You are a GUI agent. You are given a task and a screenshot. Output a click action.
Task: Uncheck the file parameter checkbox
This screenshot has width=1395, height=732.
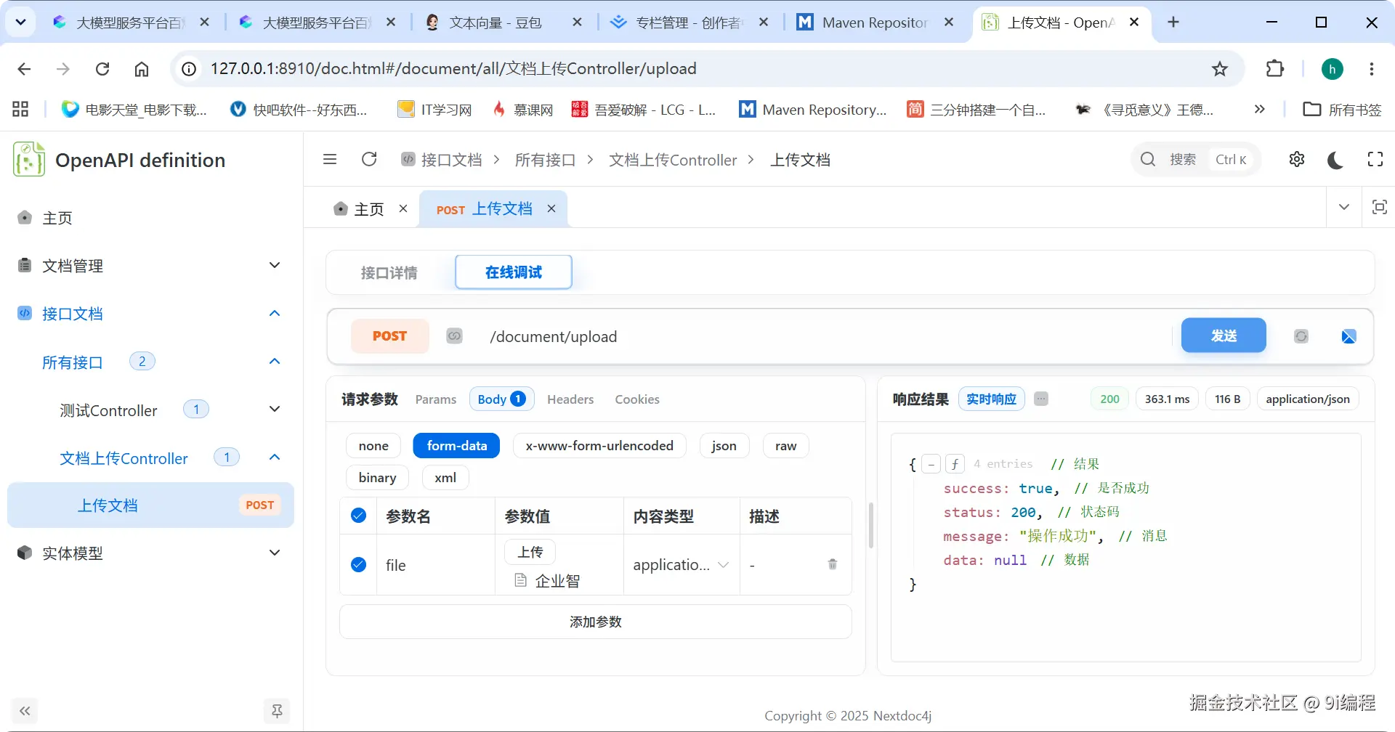pos(358,564)
